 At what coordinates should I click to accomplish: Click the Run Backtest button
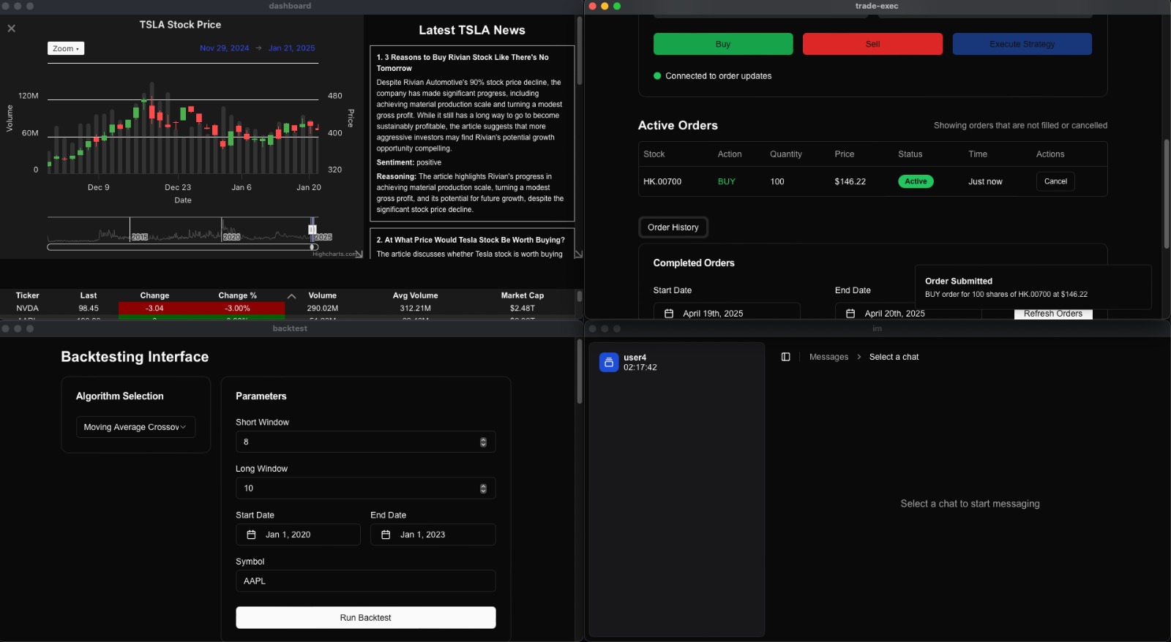[366, 618]
